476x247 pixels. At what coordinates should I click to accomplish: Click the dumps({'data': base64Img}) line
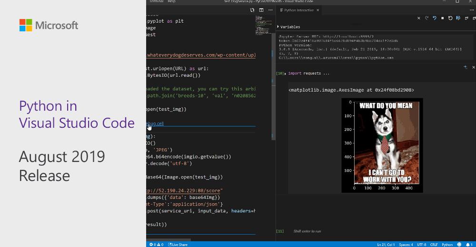tap(183, 197)
